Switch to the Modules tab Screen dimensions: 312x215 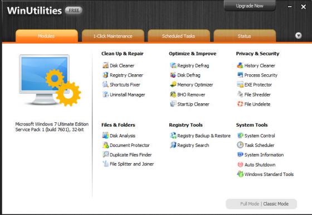click(x=47, y=36)
